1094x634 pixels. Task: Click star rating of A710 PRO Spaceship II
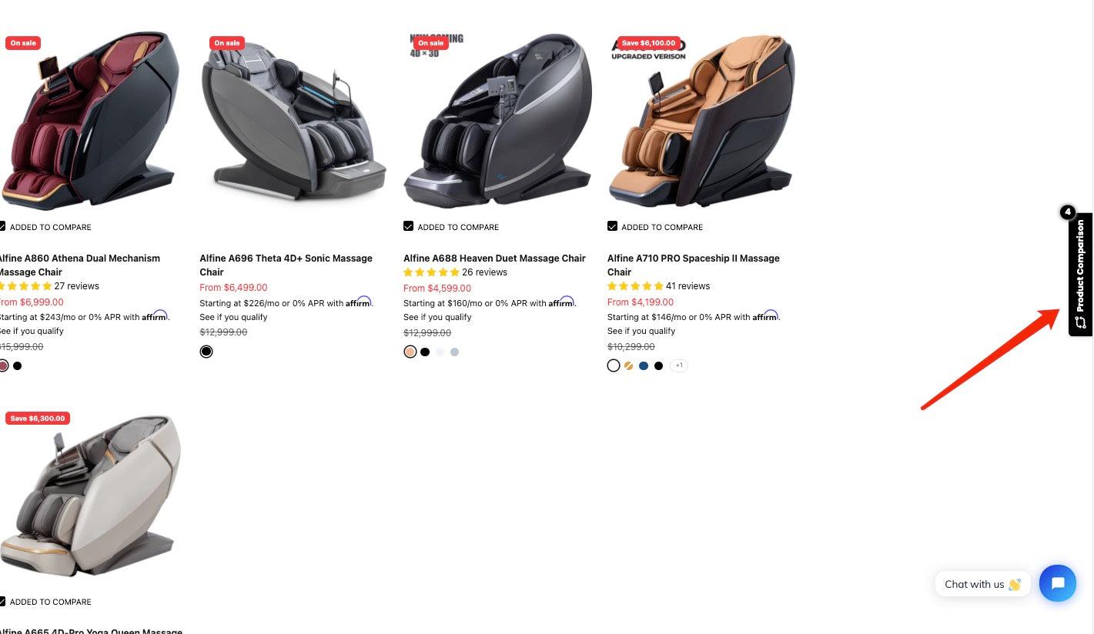point(635,286)
